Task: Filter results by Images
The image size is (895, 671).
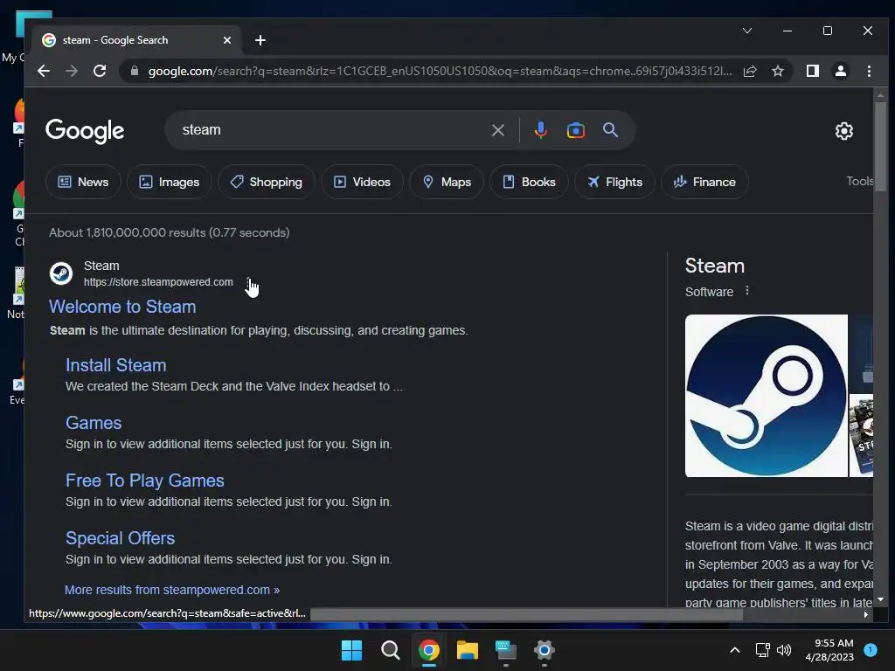Action: coord(170,182)
